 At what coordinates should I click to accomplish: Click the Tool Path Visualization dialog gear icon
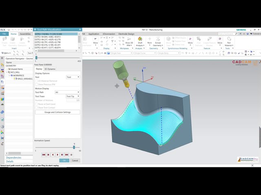(x=35, y=30)
